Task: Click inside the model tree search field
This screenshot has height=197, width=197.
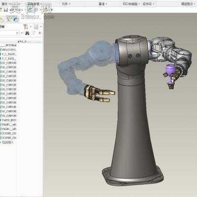Action: [x=7, y=33]
